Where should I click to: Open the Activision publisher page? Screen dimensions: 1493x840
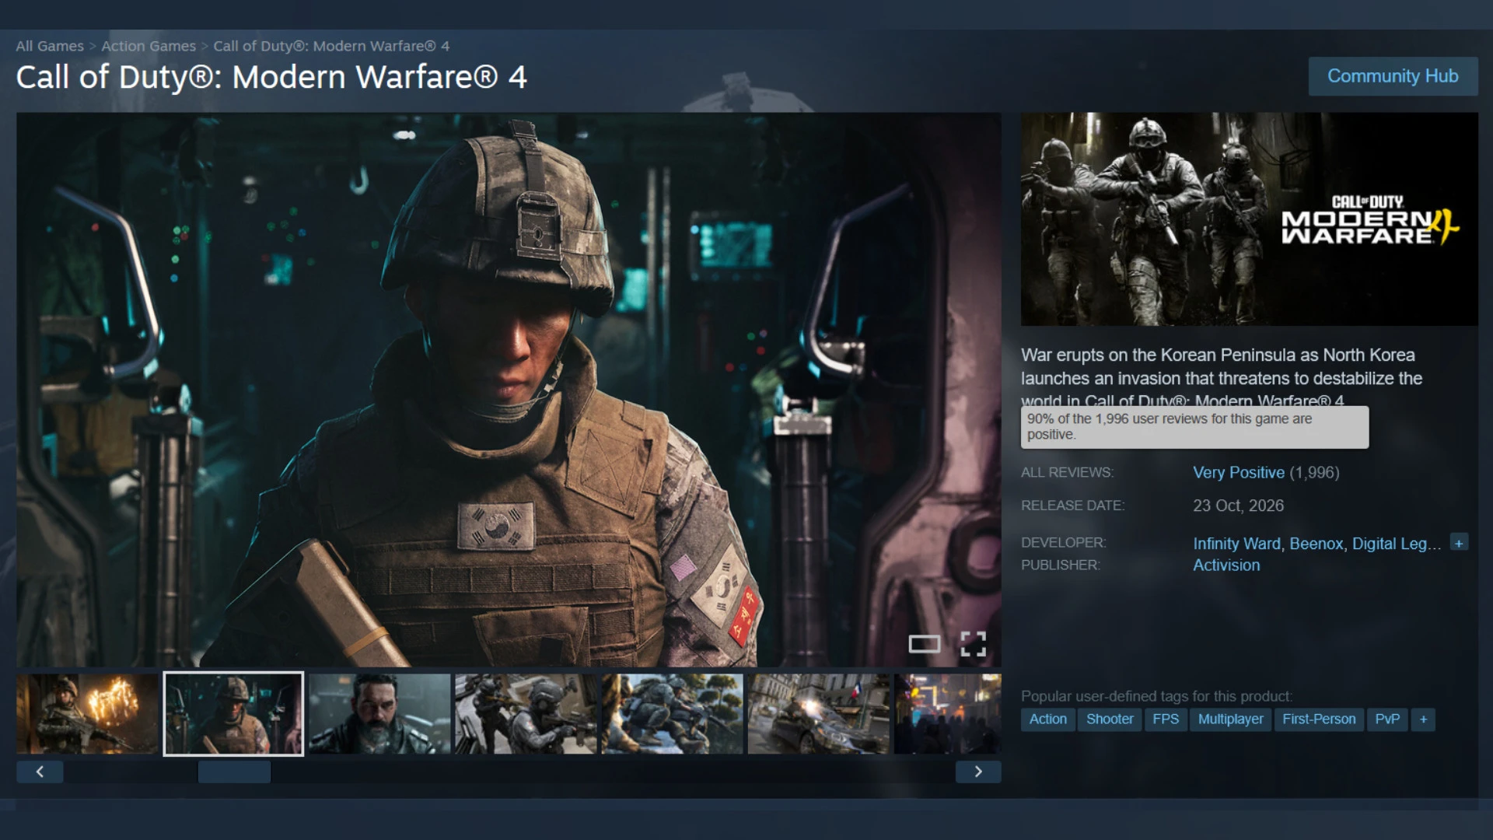1226,565
